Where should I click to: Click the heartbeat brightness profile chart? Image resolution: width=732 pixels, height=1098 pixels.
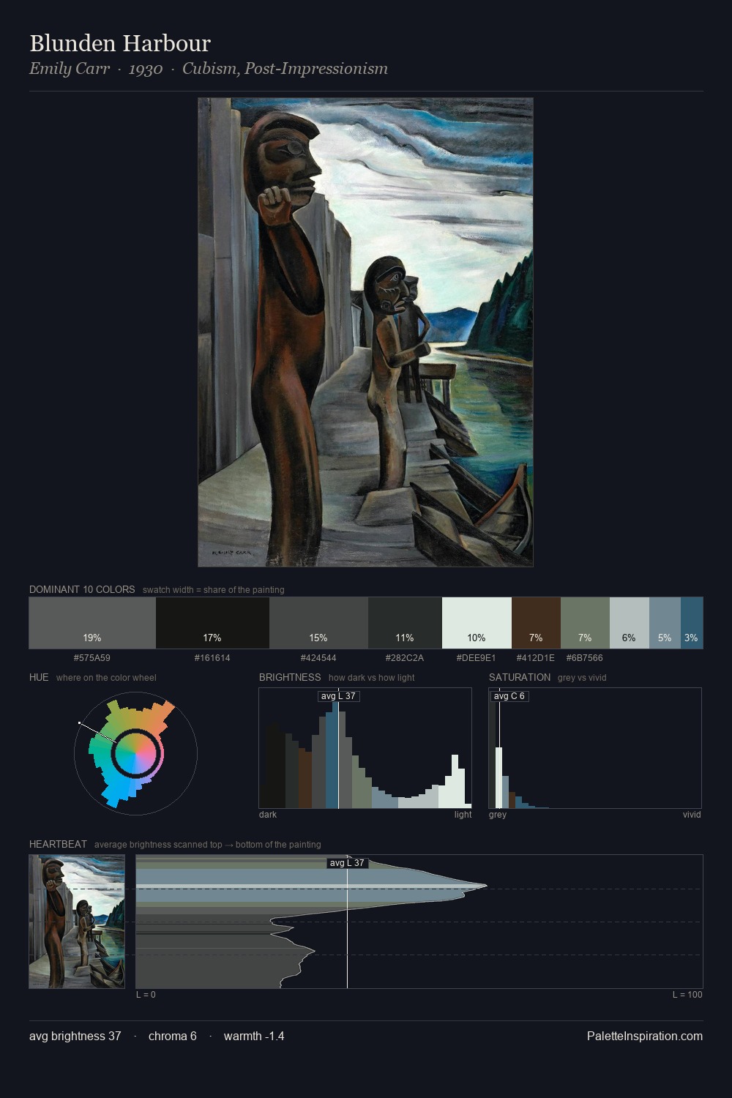pyautogui.click(x=419, y=922)
